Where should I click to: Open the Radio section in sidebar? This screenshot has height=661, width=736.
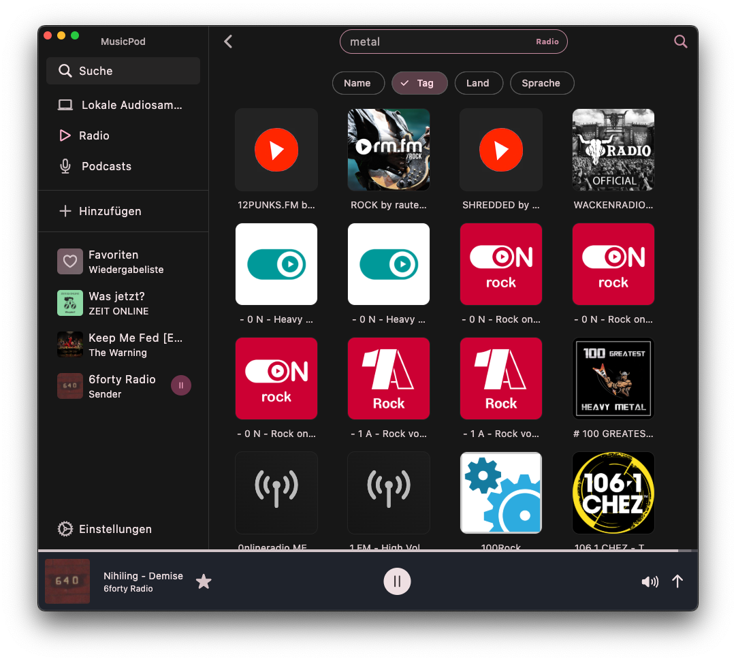click(123, 135)
